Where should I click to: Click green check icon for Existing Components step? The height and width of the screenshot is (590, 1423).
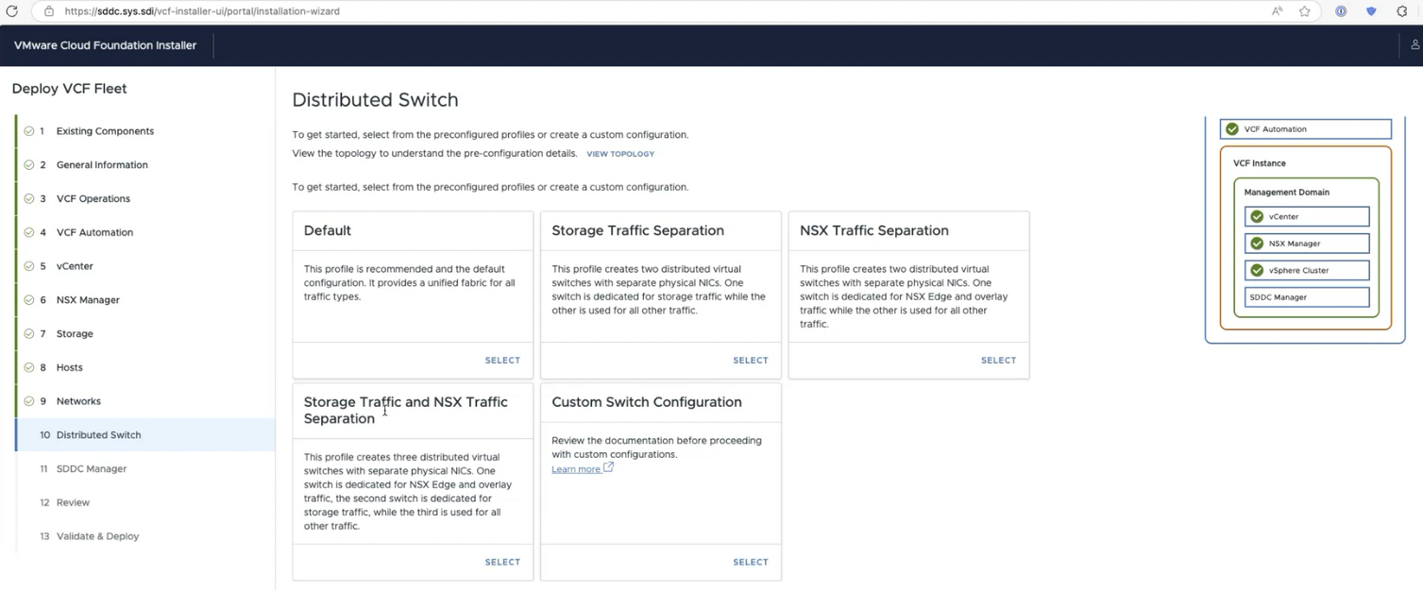29,131
